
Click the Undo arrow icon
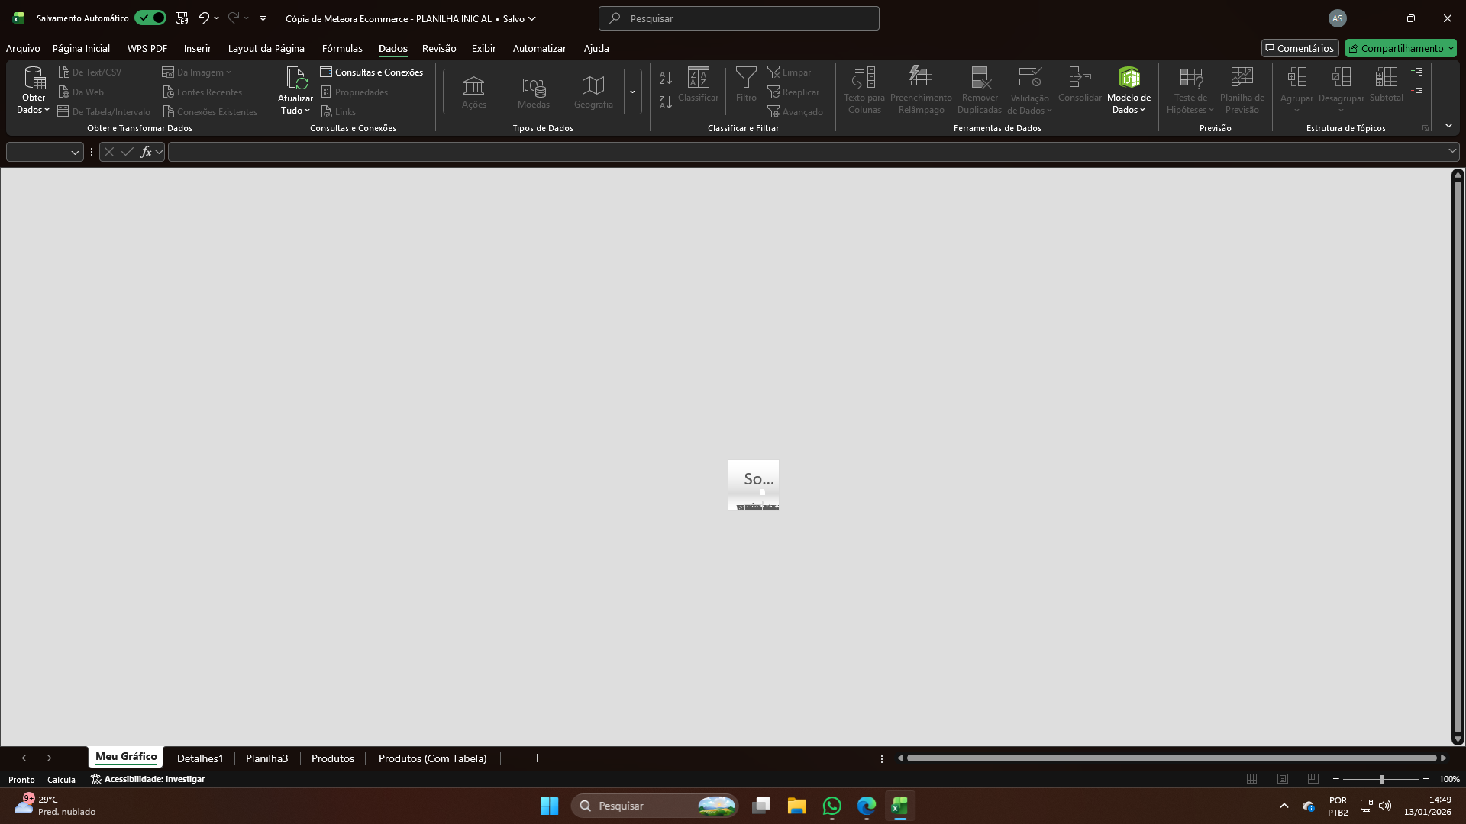pyautogui.click(x=203, y=18)
